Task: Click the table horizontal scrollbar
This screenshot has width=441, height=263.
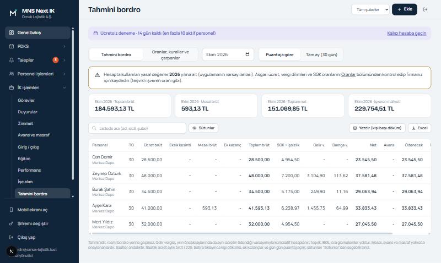Action: [242, 233]
